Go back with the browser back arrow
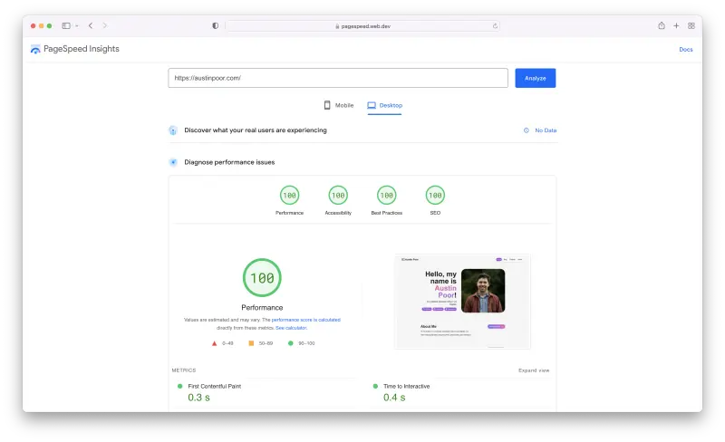 pos(91,26)
